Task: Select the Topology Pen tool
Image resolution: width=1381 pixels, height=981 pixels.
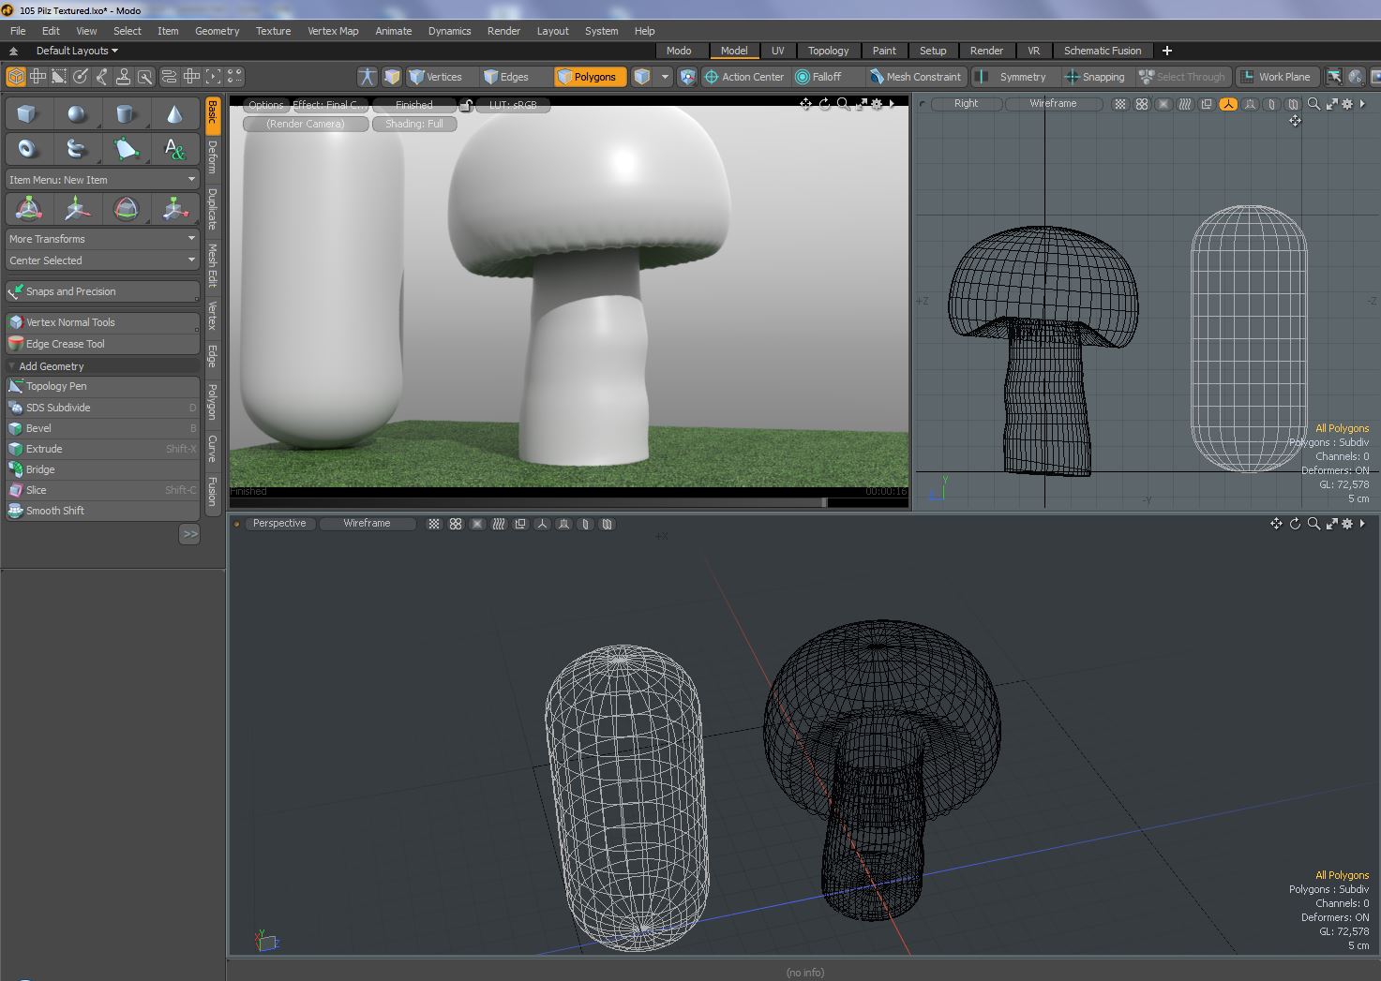Action: (x=56, y=386)
